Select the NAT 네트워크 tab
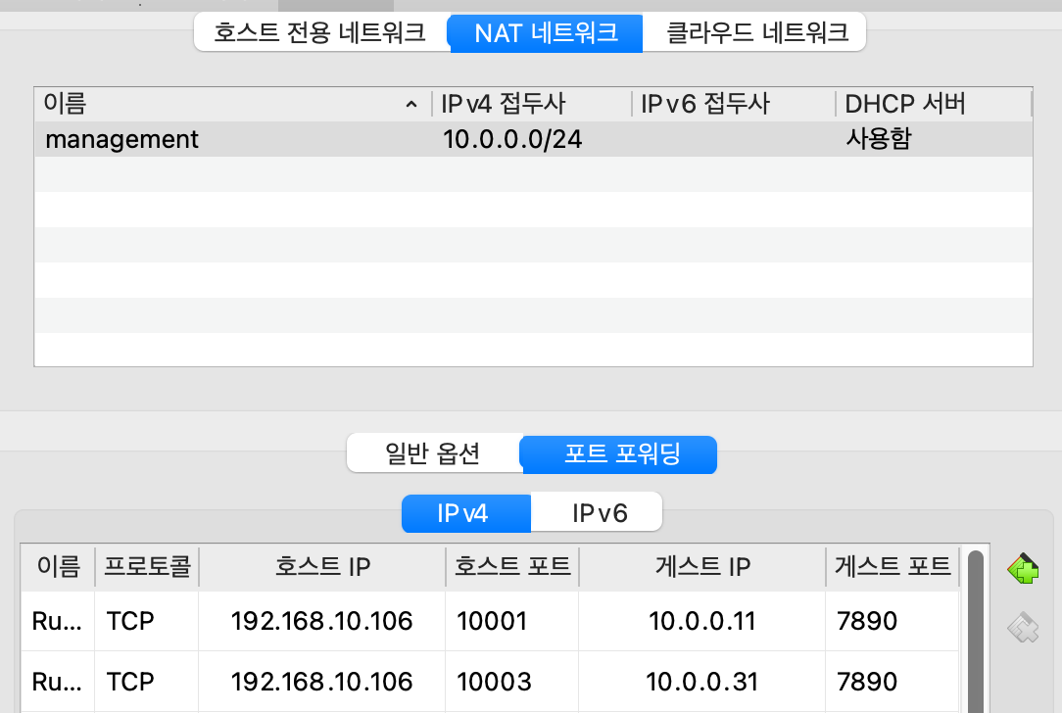 pyautogui.click(x=546, y=32)
